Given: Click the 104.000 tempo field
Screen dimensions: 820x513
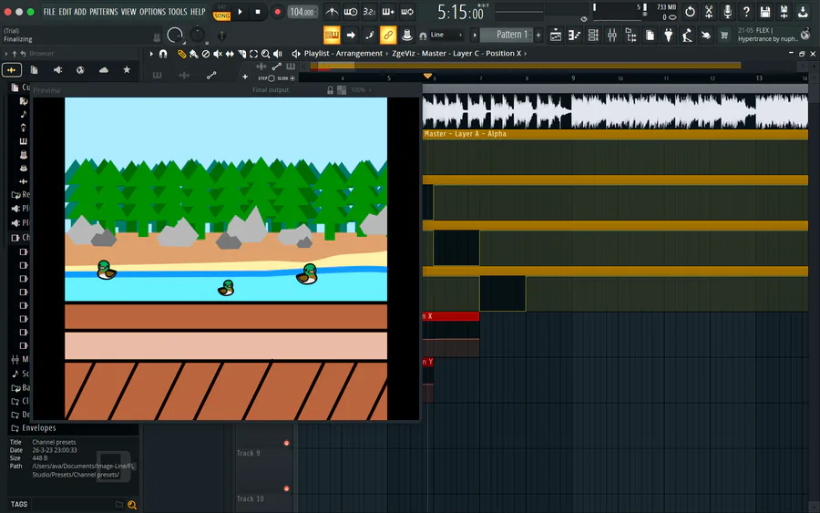Looking at the screenshot, I should [x=302, y=12].
